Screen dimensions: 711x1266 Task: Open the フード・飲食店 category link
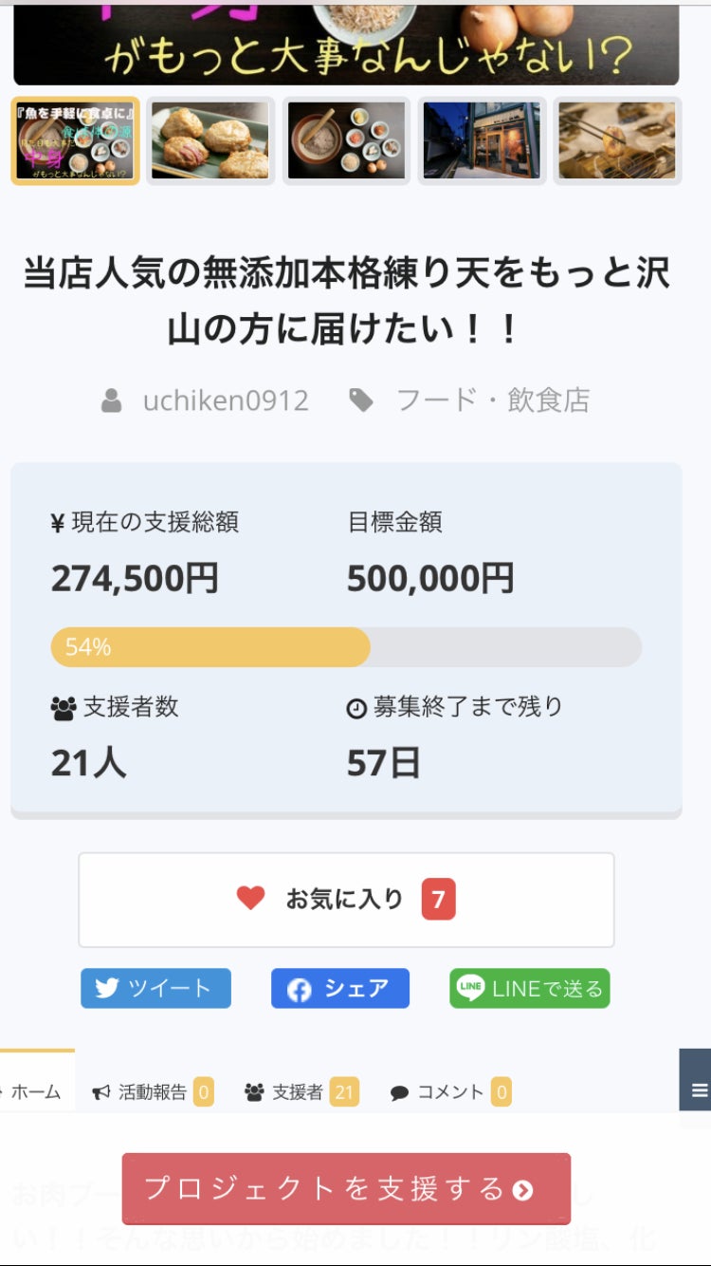493,400
